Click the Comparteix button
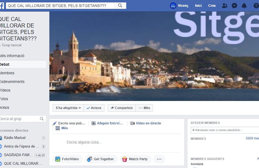 [122, 108]
